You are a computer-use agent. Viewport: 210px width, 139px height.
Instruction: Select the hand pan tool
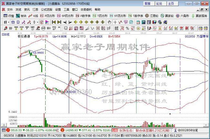110,22
